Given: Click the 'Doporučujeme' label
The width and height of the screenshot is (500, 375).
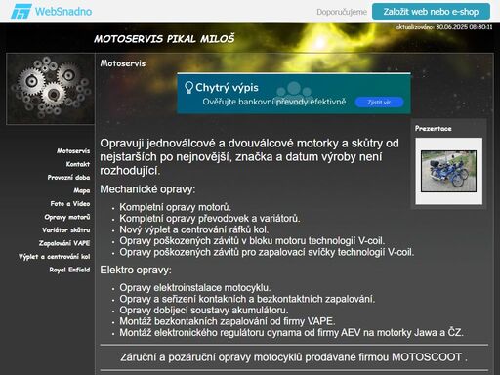Looking at the screenshot, I should click(x=342, y=12).
